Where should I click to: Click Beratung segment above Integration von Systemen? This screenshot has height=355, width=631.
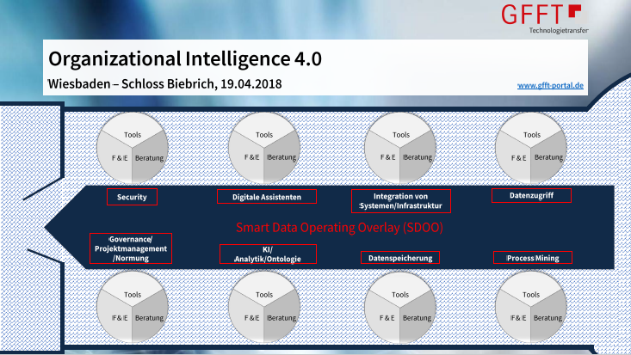pyautogui.click(x=418, y=157)
